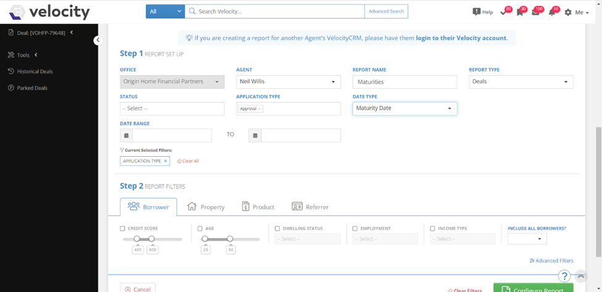Screen dimensions: 602x292
Task: Click the Configure Report button
Action: pyautogui.click(x=533, y=288)
